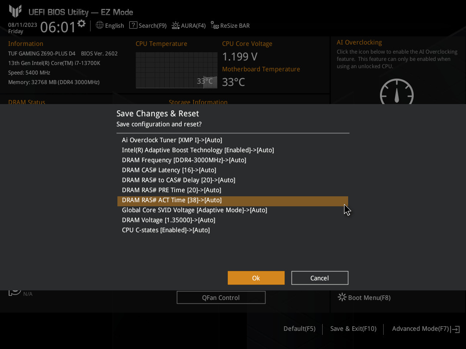466x349 pixels.
Task: Select Intel(R) Adaptive Boost Technology change row
Action: point(233,150)
